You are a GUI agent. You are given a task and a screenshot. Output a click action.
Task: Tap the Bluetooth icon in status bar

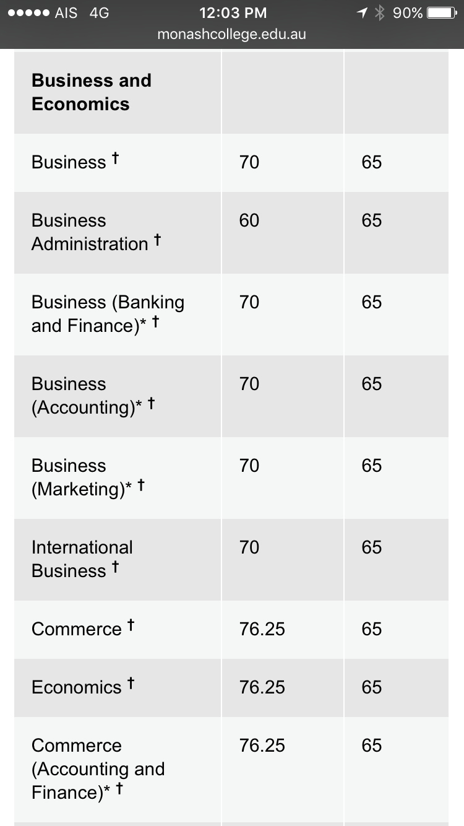[380, 13]
